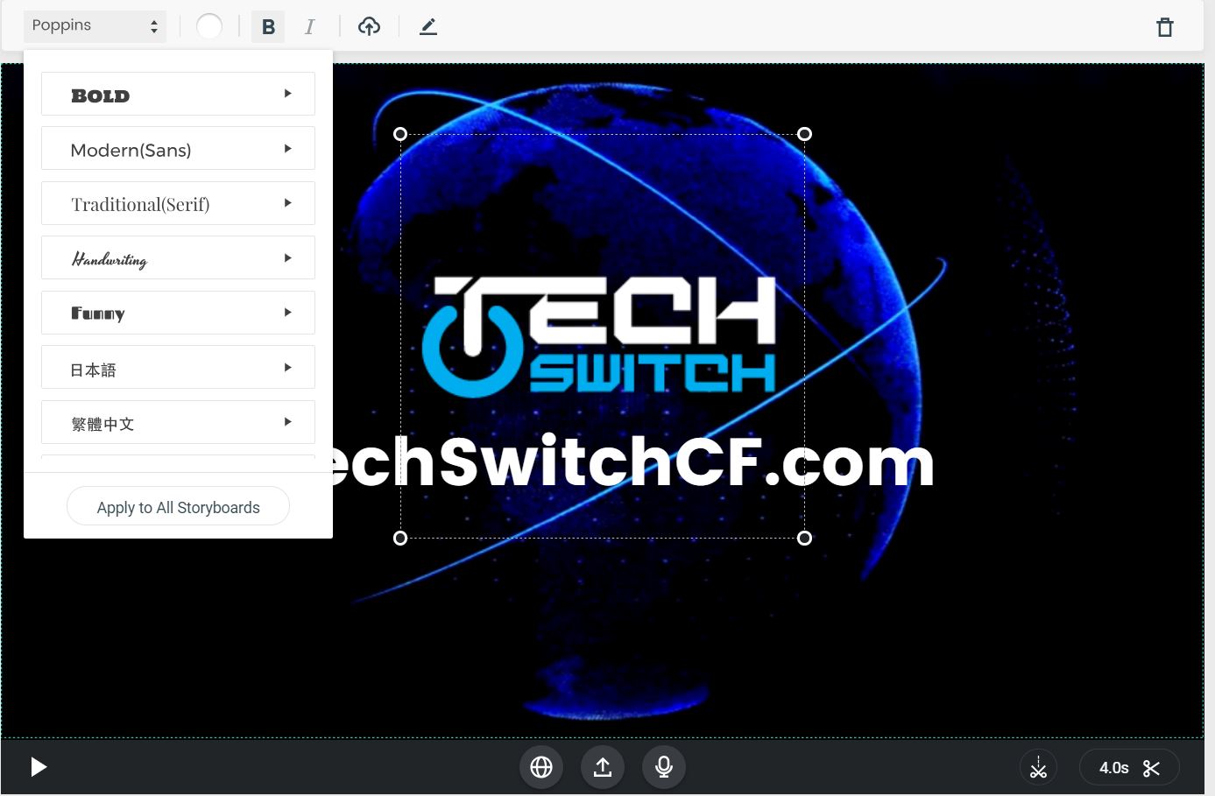Open the Poppins font dropdown
Image resolution: width=1215 pixels, height=796 pixels.
[95, 25]
